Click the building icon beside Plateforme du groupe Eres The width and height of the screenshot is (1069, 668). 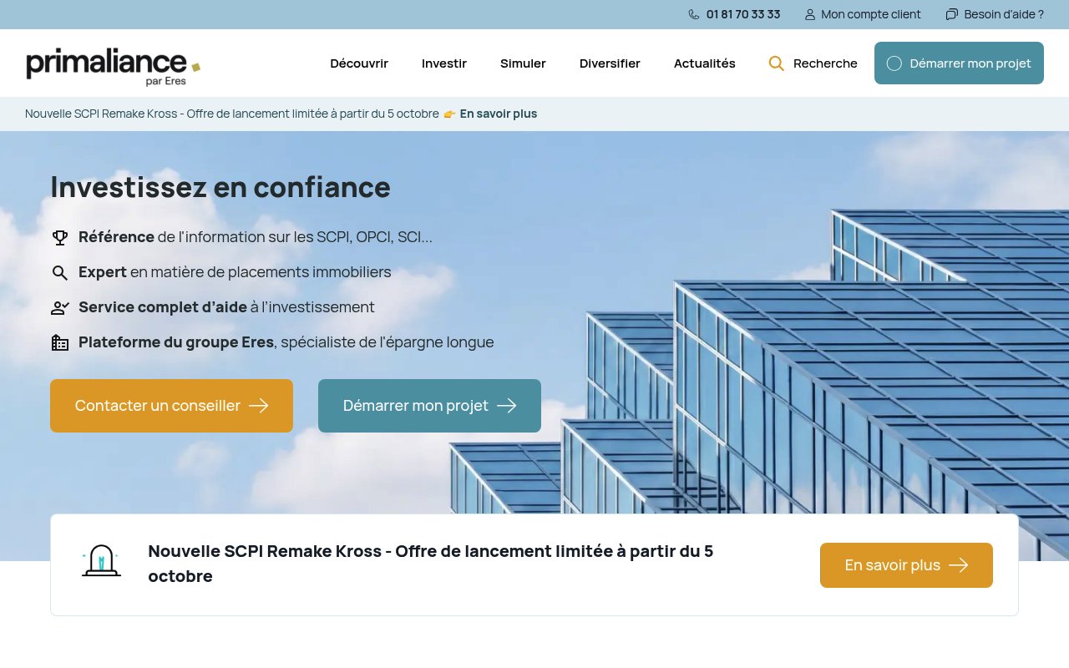[x=60, y=343]
